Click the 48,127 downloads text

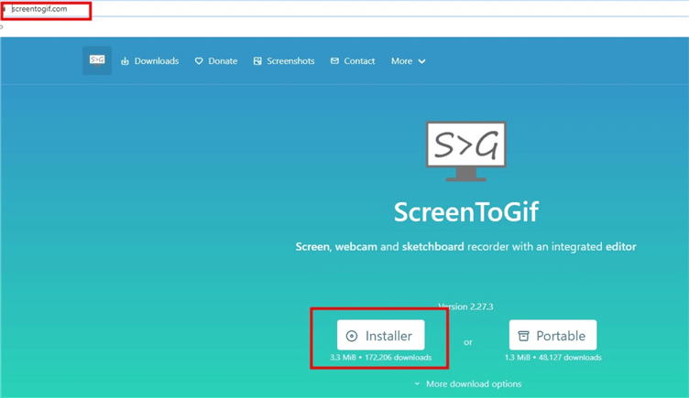point(570,357)
